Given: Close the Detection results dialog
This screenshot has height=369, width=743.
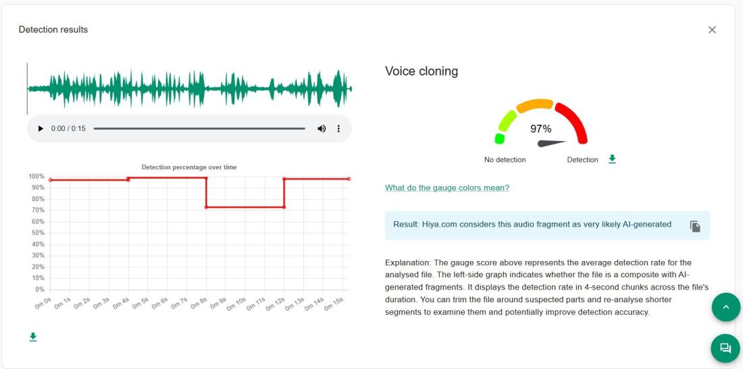Looking at the screenshot, I should coord(712,30).
